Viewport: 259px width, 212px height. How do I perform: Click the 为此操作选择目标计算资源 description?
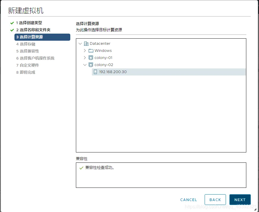[99, 30]
